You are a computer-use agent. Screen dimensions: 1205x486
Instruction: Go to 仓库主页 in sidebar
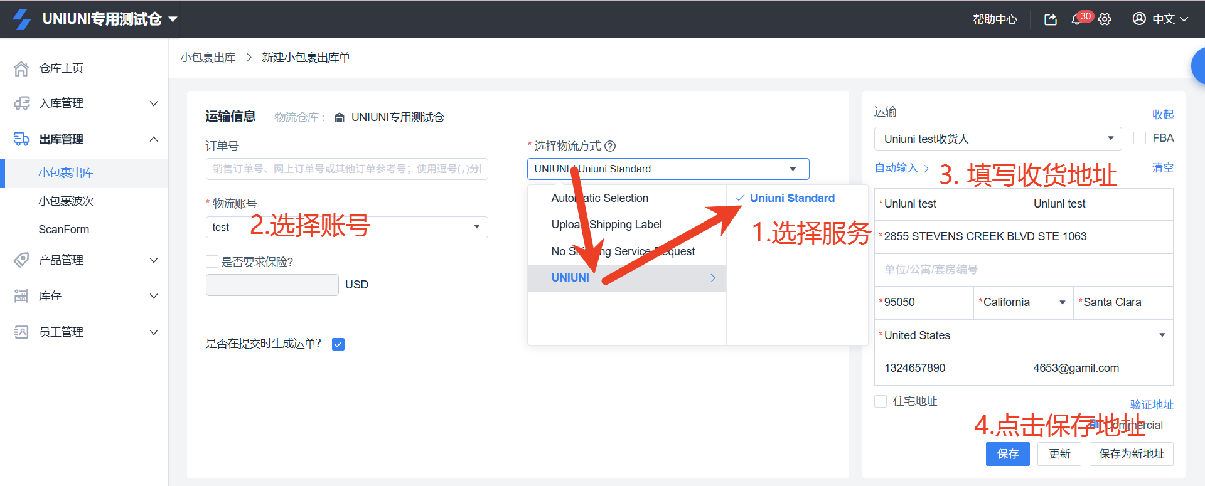tap(61, 68)
